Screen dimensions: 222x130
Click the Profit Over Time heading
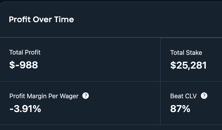click(41, 19)
